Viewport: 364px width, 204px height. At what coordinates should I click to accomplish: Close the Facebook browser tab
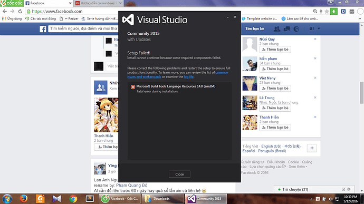70,3
